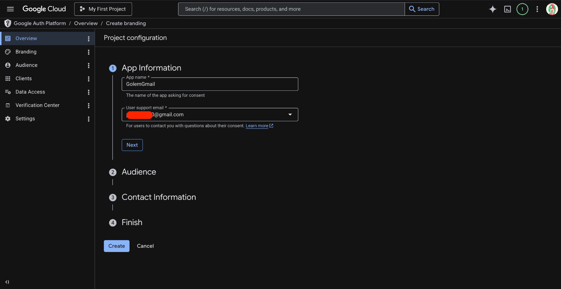Screen dimensions: 561x289
Task: Click the Overview breadcrumb link
Action: point(86,23)
